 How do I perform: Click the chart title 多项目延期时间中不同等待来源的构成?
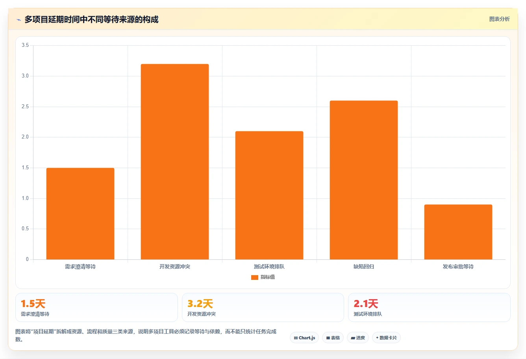91,19
